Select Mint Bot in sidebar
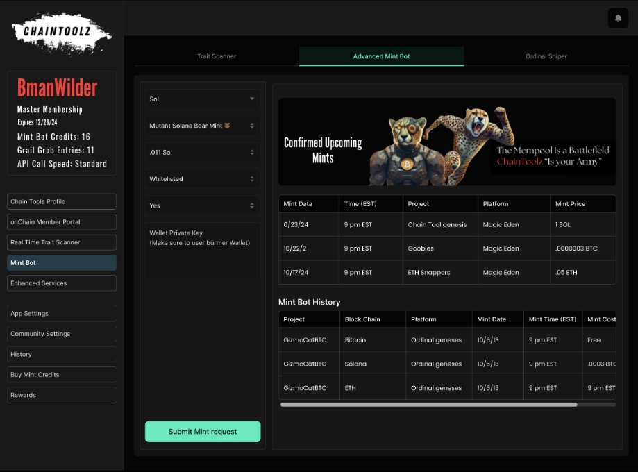The height and width of the screenshot is (472, 638). (x=62, y=263)
